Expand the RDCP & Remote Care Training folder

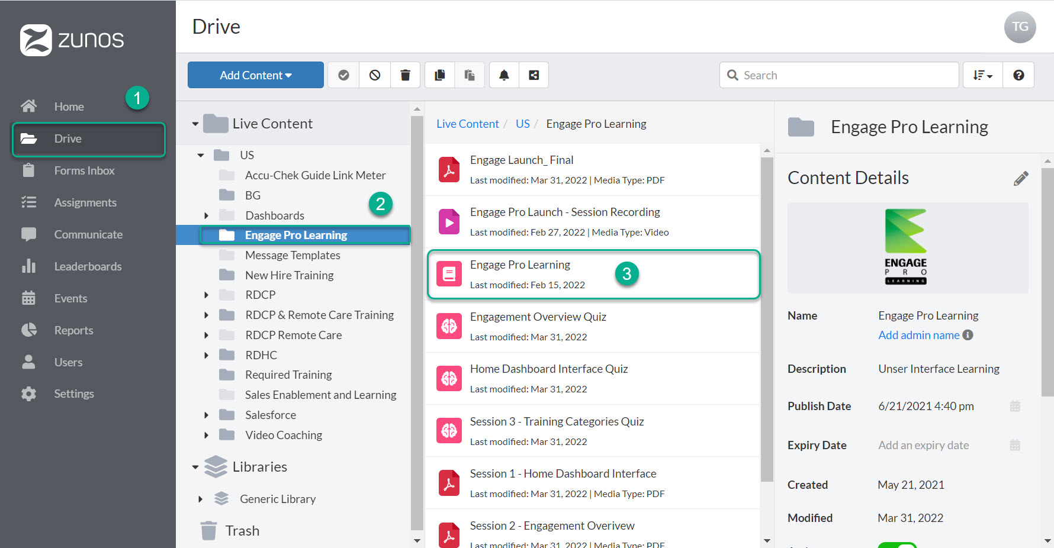click(206, 315)
